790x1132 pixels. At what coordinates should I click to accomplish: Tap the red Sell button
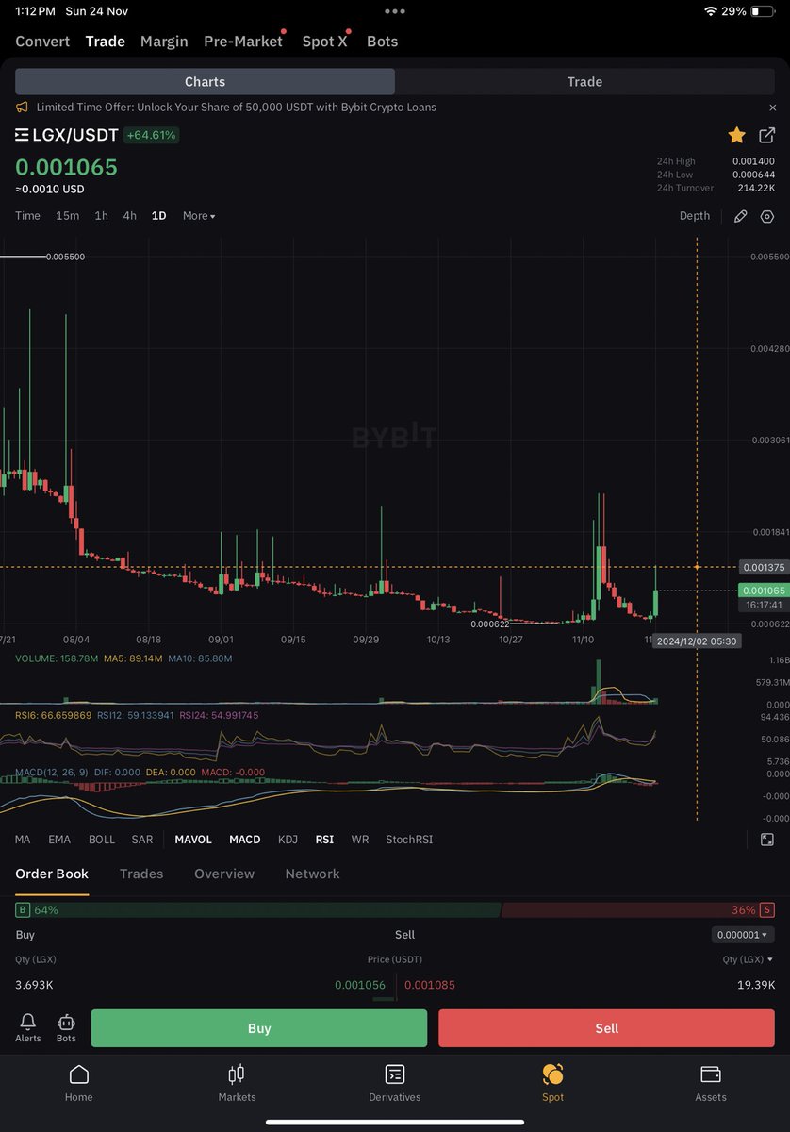click(x=607, y=1028)
